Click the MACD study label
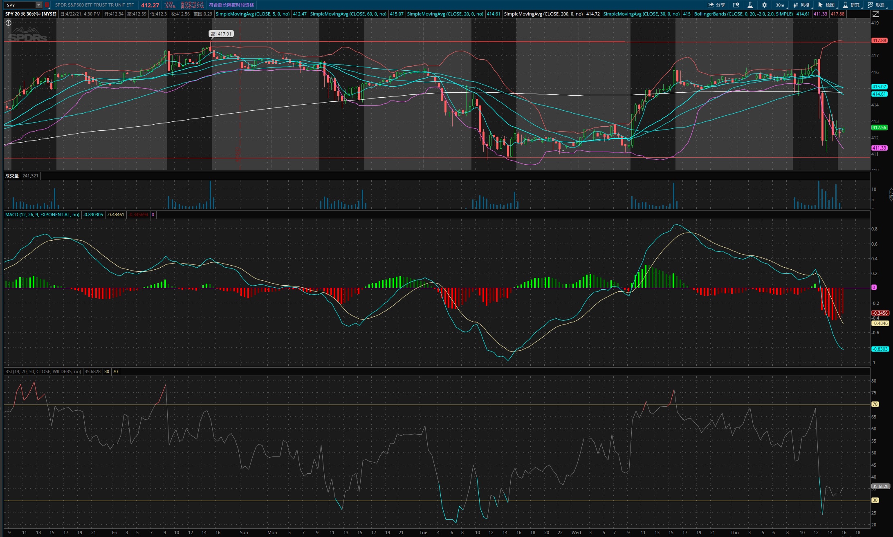 pos(43,215)
